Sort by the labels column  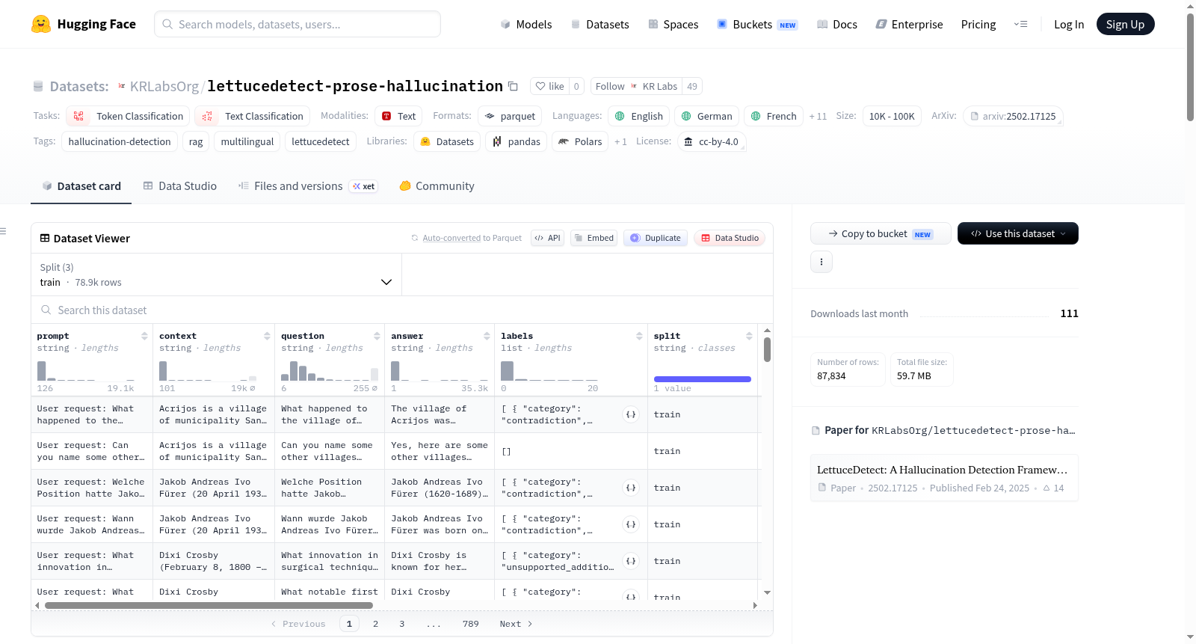coord(639,336)
